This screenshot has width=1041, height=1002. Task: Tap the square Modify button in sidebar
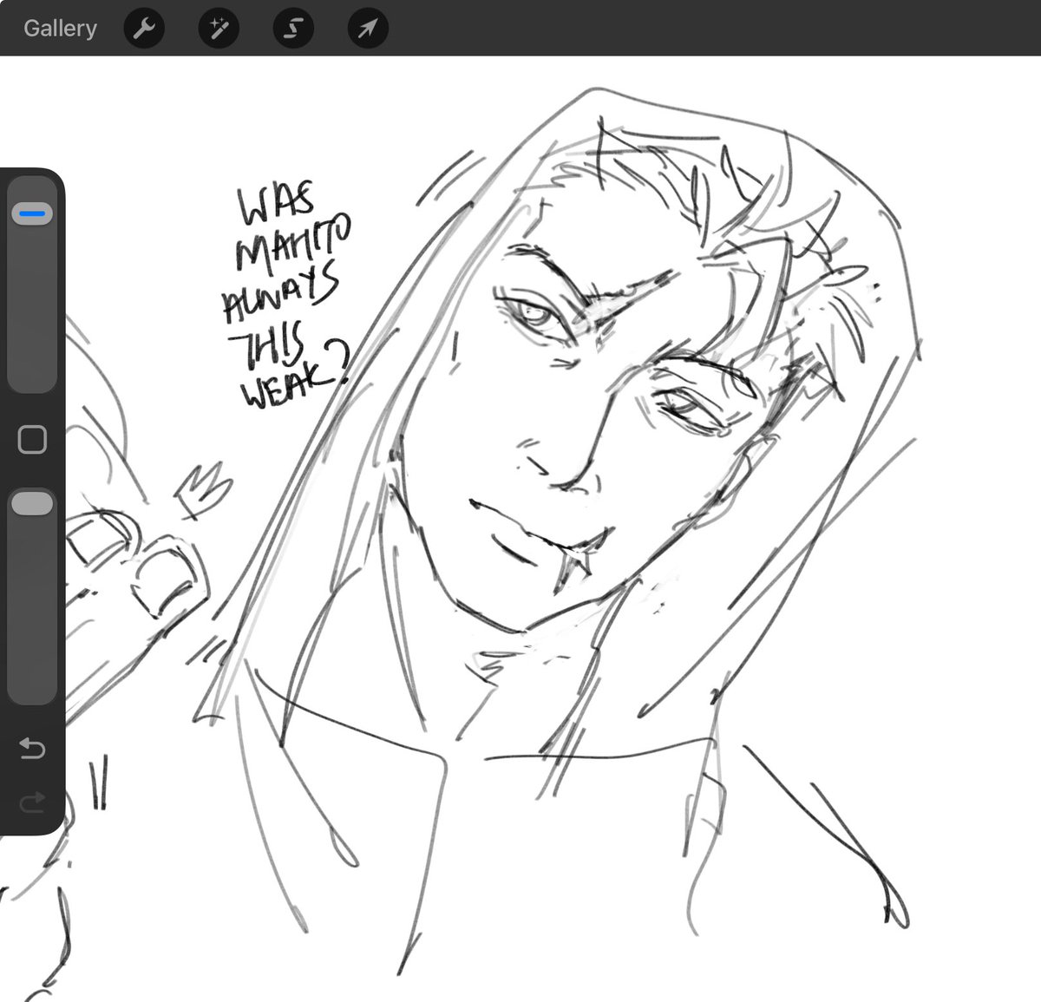[x=32, y=440]
